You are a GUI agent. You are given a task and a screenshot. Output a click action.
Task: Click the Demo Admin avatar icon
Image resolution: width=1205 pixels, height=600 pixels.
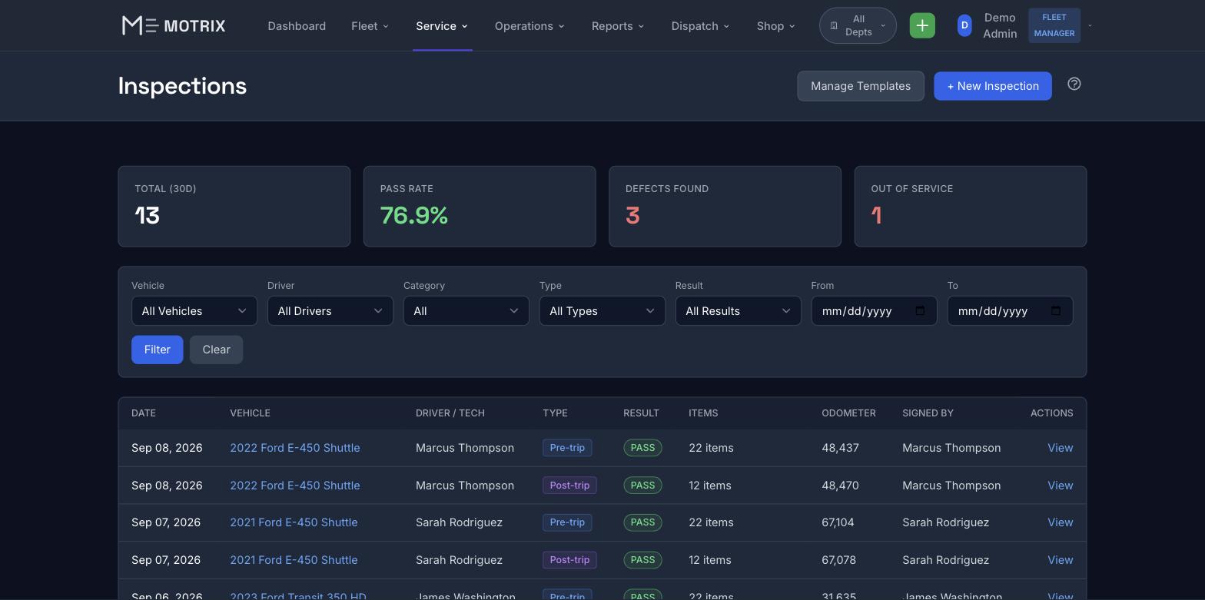pyautogui.click(x=964, y=25)
